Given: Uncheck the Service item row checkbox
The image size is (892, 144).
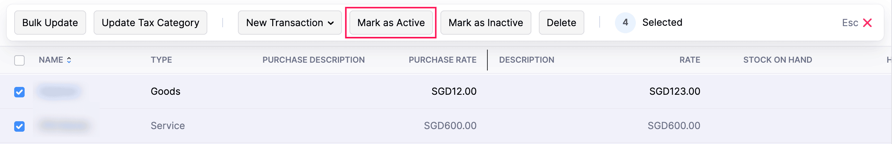Looking at the screenshot, I should click(19, 126).
